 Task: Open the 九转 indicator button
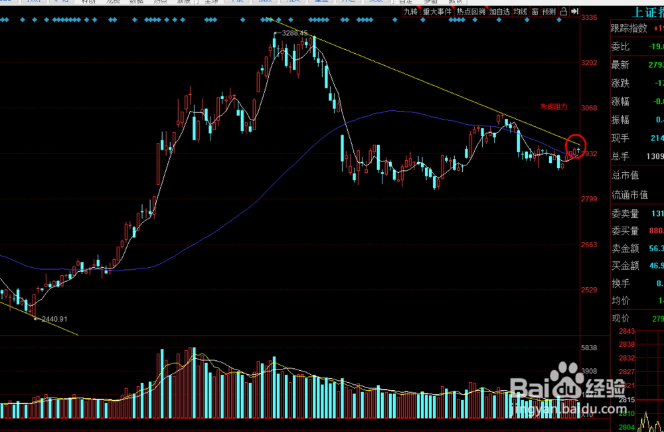click(411, 12)
